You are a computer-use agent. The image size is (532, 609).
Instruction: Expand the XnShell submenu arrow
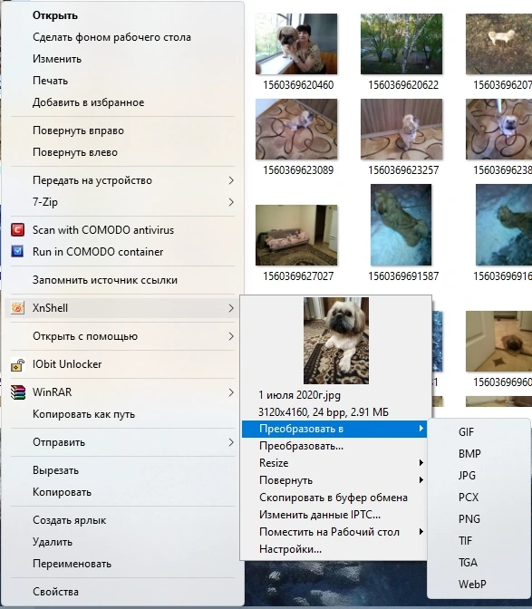pos(231,308)
